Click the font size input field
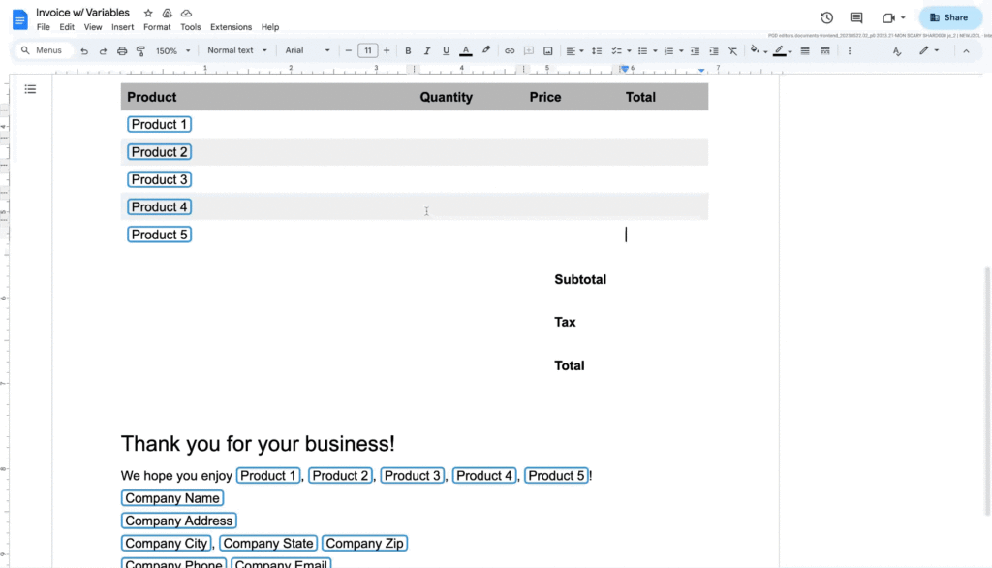 click(x=367, y=50)
